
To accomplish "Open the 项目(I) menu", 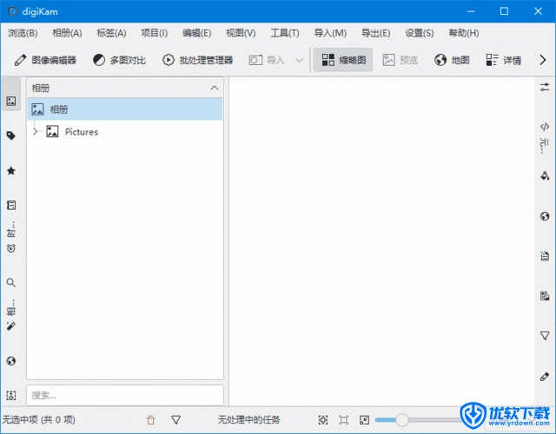I will (155, 33).
